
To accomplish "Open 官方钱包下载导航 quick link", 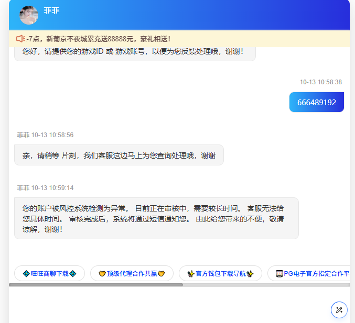I will (220, 273).
